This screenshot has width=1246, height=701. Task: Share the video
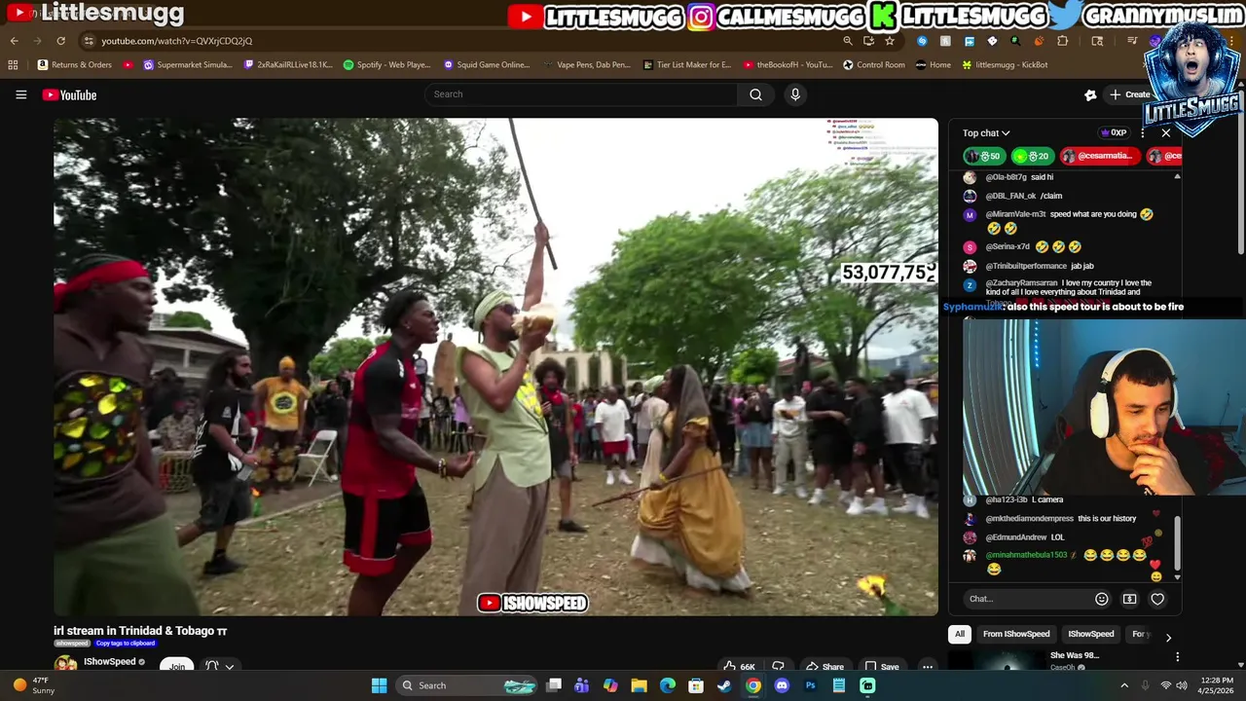pos(824,667)
